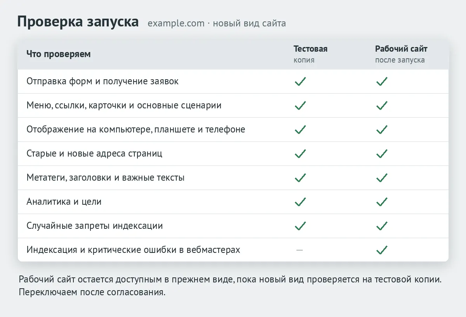Click the 'Тестовая копия' column header
The height and width of the screenshot is (317, 466).
click(310, 54)
